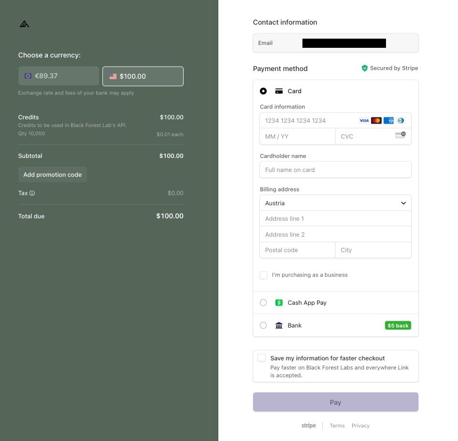
Task: Click the green Cash App Pay icon
Action: coord(279,302)
